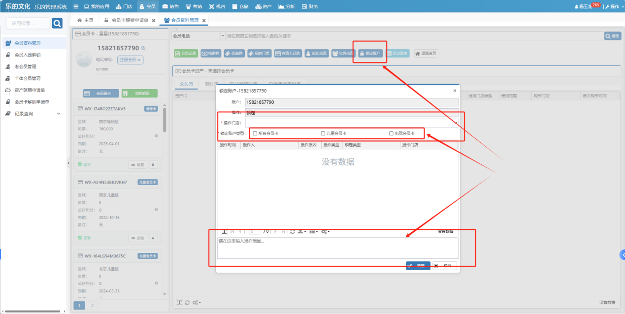The image size is (625, 314).
Task: Check the 儿童会员卡 checkbox
Action: [x=323, y=133]
